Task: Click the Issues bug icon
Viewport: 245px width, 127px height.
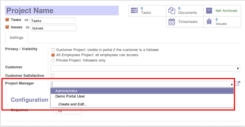Action: coord(209,22)
